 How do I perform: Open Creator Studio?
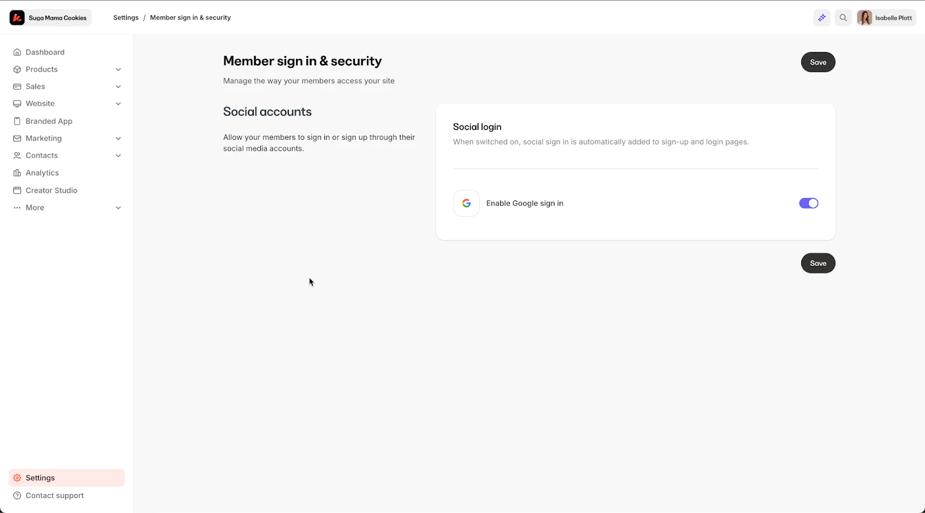[x=51, y=190]
